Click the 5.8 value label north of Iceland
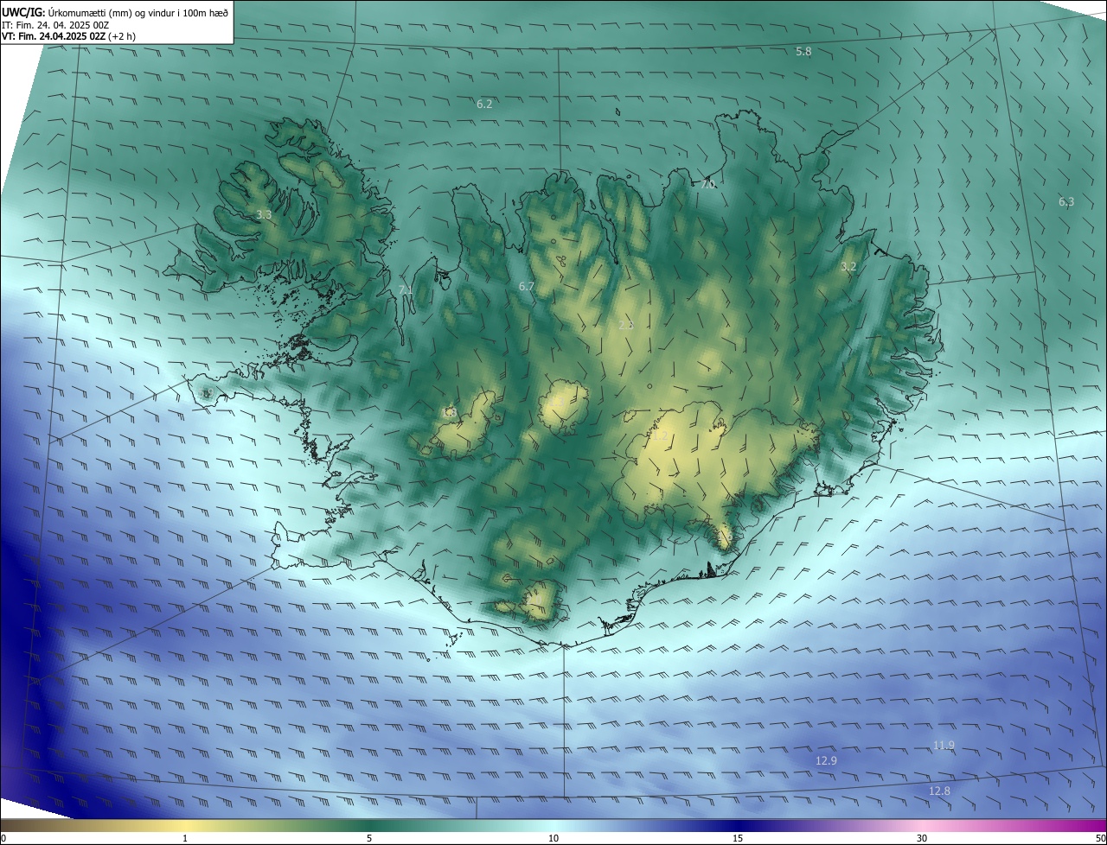 [803, 52]
